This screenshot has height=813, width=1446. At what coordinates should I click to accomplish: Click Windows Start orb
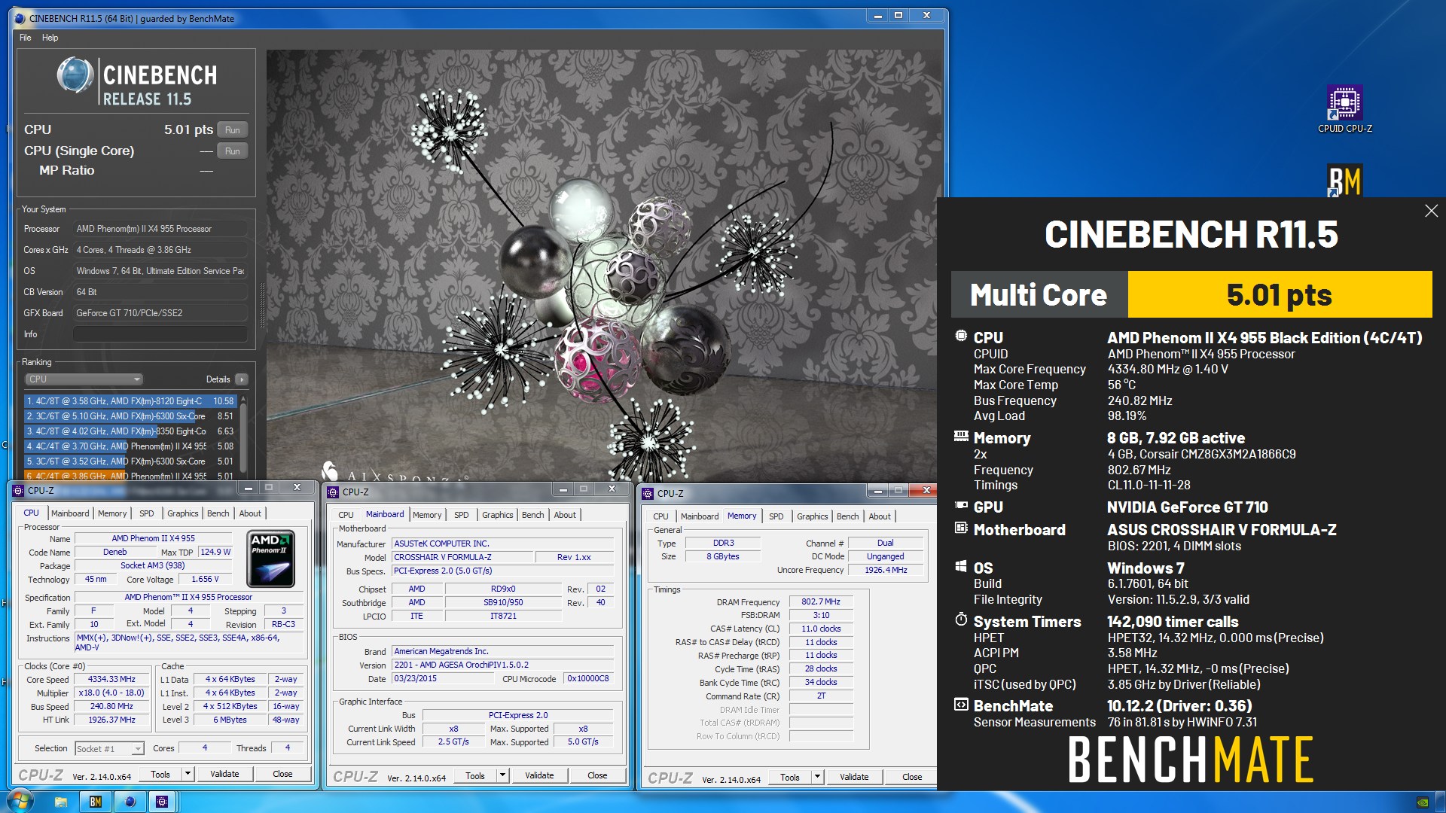[19, 801]
